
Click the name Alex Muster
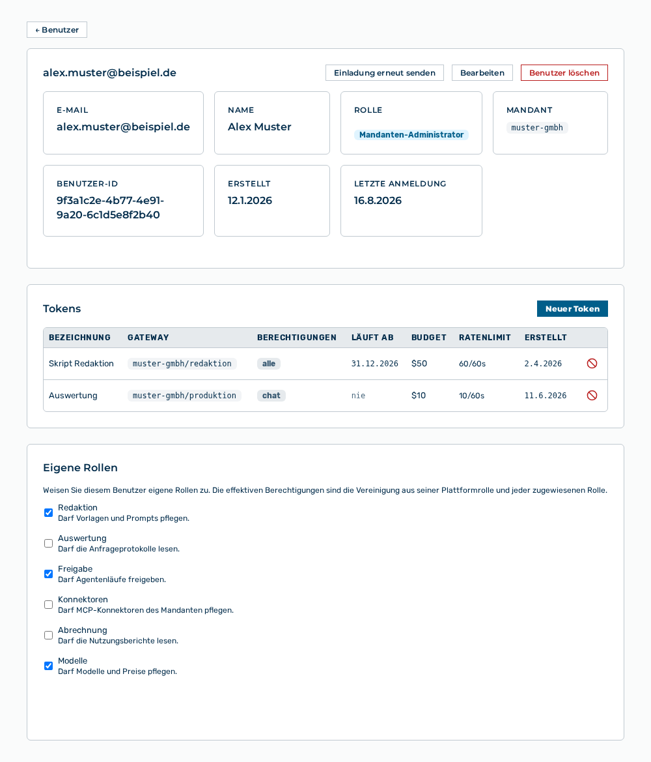click(260, 127)
